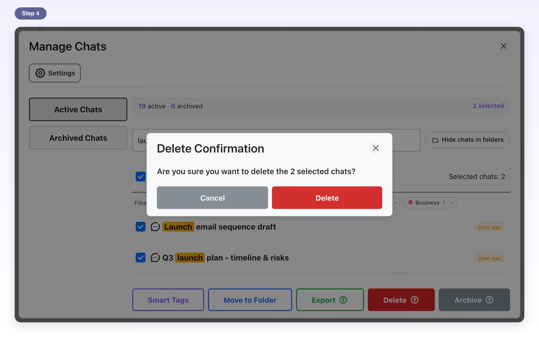Screen dimensions: 539x337
Task: Archive the selected chats
Action: click(474, 300)
